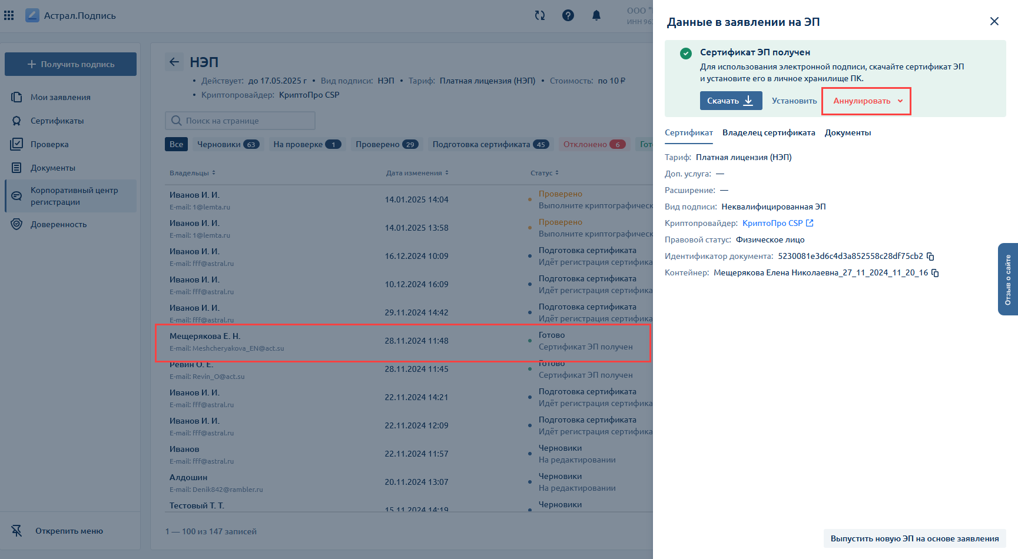Sort by Владельцы column
The image size is (1018, 559).
tap(193, 173)
